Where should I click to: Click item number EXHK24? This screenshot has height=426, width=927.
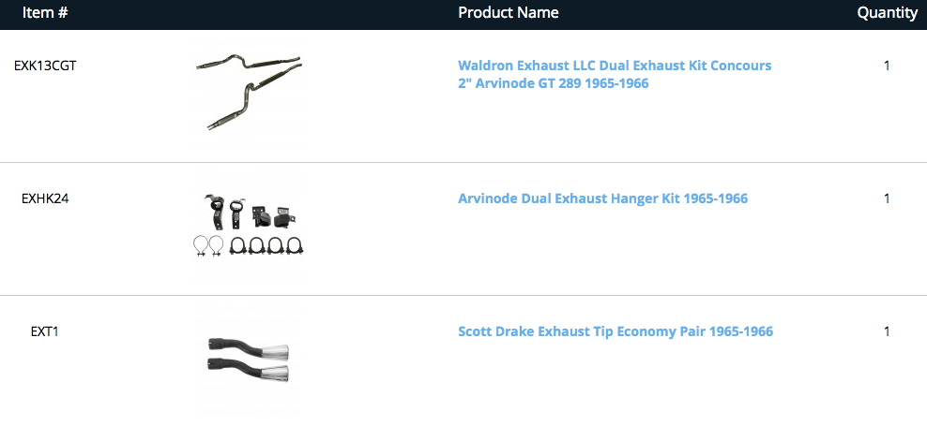coord(45,198)
